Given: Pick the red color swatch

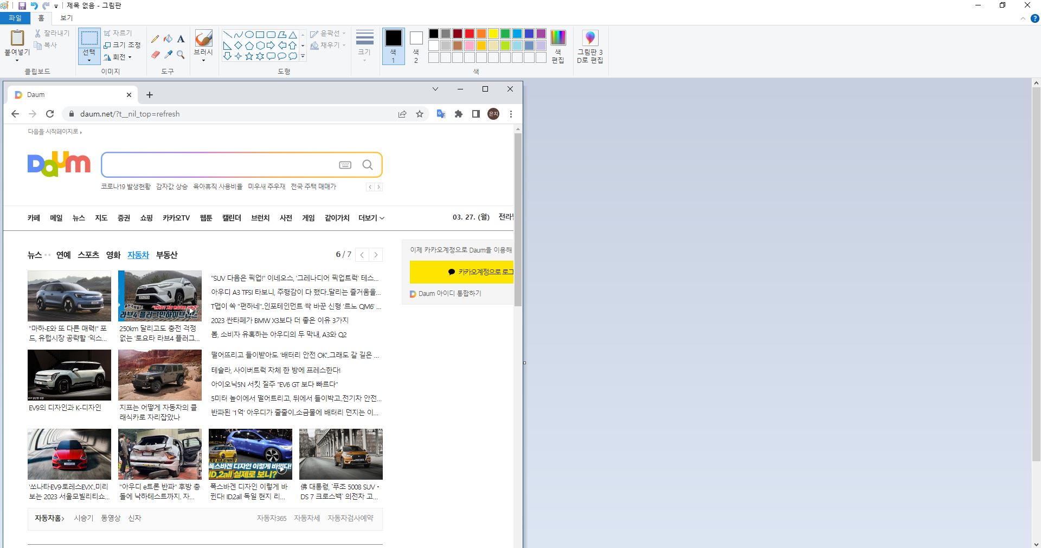Looking at the screenshot, I should pyautogui.click(x=470, y=34).
